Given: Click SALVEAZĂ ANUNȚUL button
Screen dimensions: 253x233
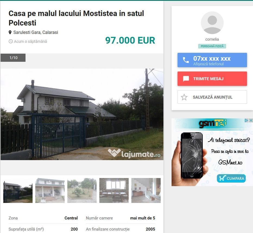Looking at the screenshot, I should coord(212,97).
